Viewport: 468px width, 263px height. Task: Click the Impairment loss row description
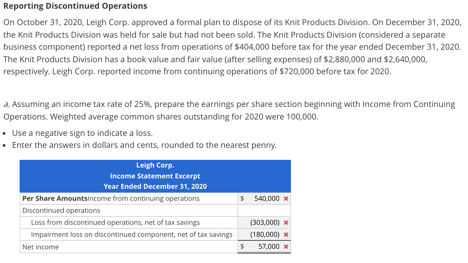tap(132, 234)
